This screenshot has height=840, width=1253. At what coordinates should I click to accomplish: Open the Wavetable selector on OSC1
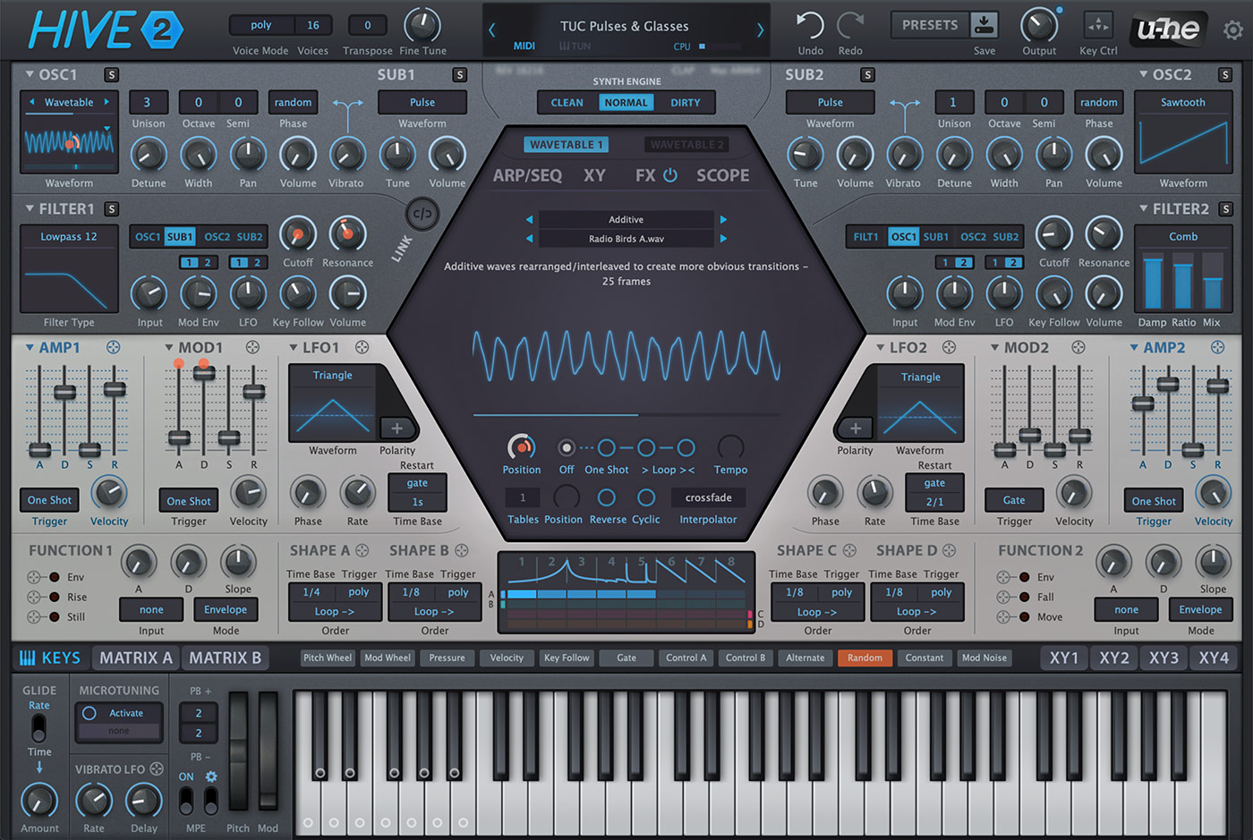click(x=69, y=102)
